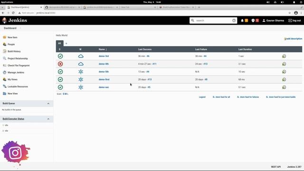Select the All view tab
The width and height of the screenshot is (304, 171).
[x=59, y=43]
